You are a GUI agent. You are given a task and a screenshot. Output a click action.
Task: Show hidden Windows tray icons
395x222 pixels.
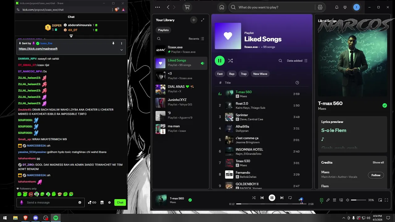pos(344,218)
